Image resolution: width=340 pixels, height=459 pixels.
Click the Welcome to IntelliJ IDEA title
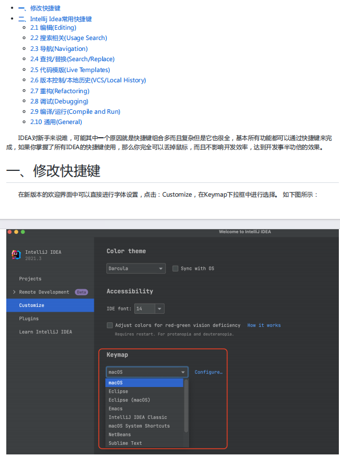click(x=245, y=232)
